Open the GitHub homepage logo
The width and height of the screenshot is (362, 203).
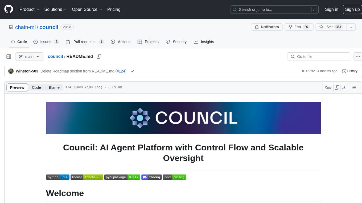click(9, 9)
